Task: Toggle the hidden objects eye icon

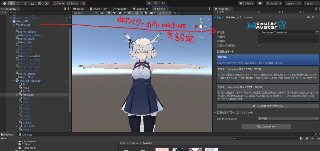Action: pos(130,13)
